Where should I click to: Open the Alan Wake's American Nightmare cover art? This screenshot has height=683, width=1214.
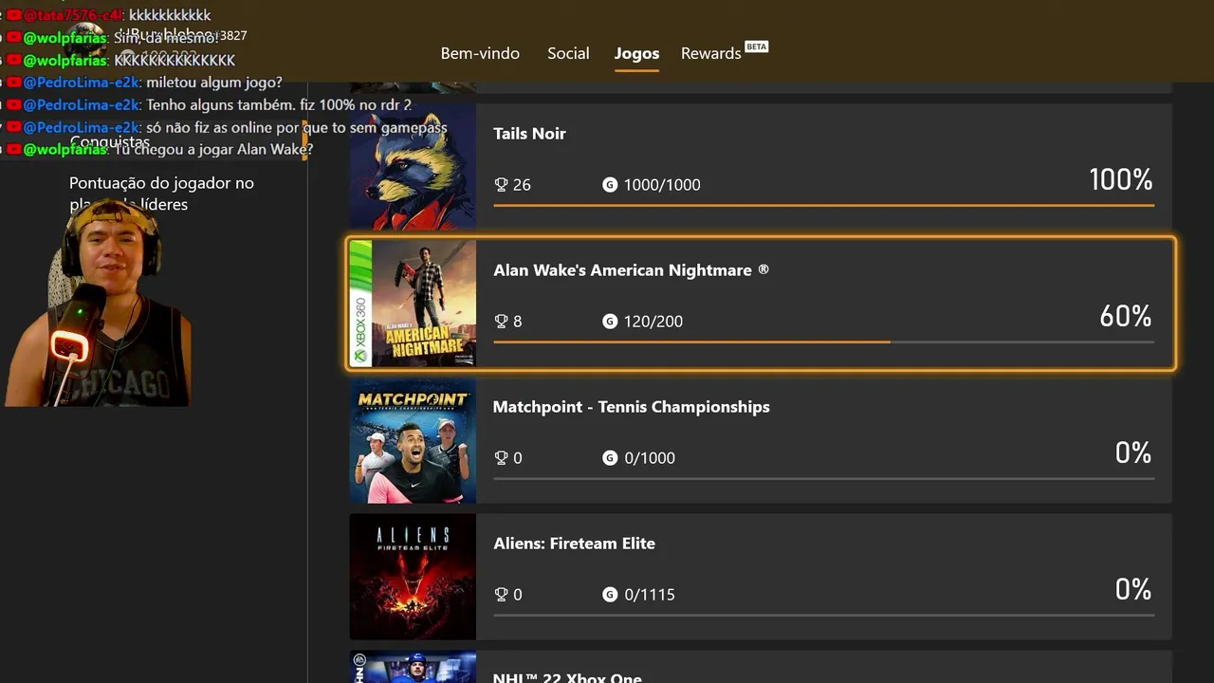click(413, 304)
